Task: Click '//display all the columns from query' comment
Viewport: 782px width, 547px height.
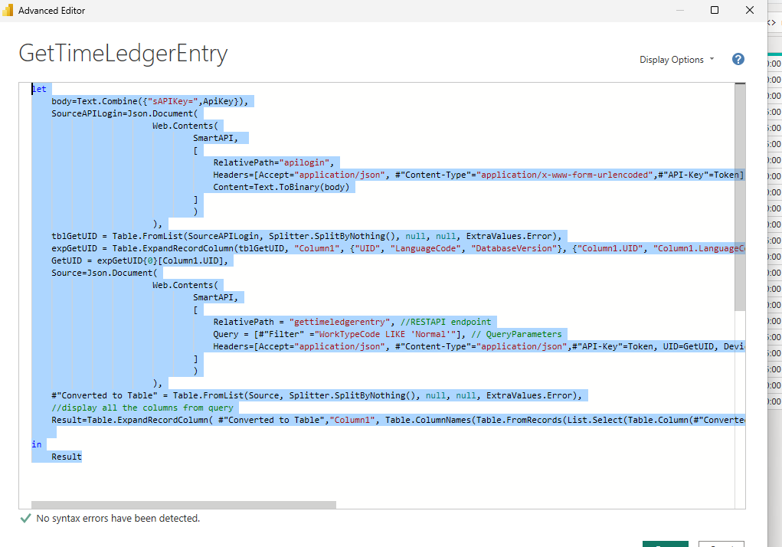Action: coord(142,408)
